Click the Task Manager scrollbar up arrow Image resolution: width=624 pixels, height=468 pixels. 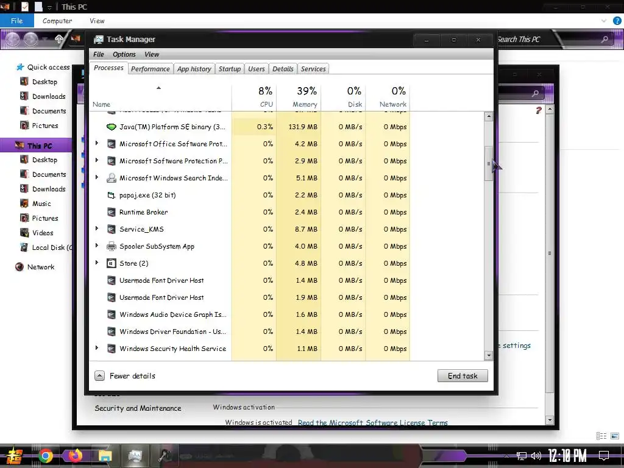(489, 116)
